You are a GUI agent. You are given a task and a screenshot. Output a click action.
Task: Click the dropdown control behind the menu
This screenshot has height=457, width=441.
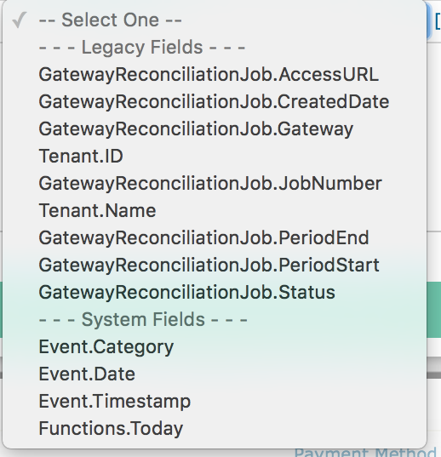point(433,20)
